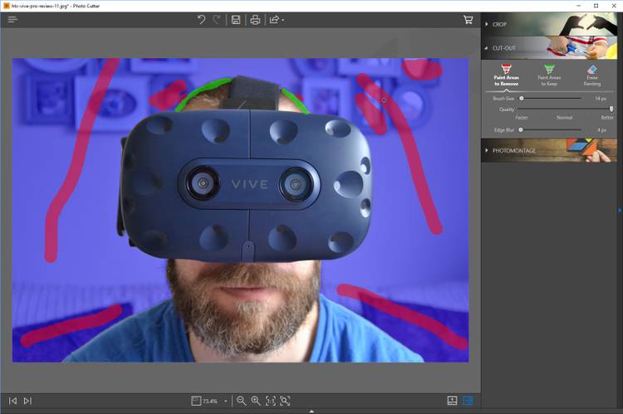This screenshot has height=414, width=623.
Task: Show the original image view
Action: (452, 401)
